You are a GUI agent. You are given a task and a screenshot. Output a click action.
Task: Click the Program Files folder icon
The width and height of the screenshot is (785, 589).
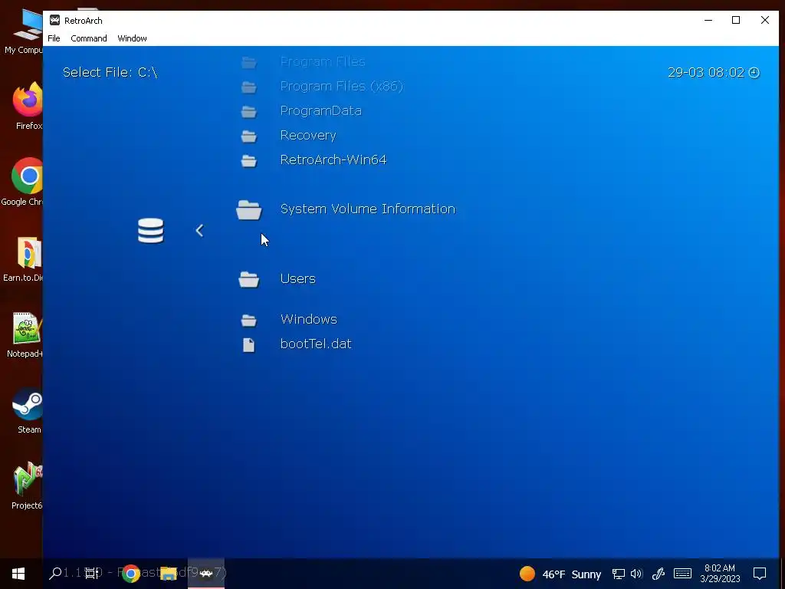pyautogui.click(x=249, y=62)
